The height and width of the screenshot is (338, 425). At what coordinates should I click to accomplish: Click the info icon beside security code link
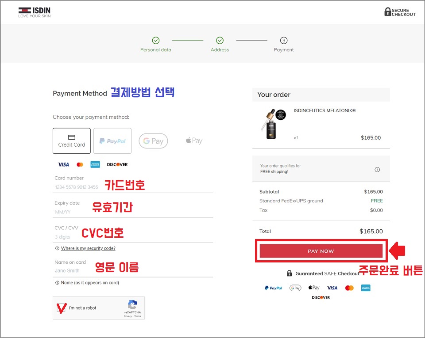tap(57, 248)
